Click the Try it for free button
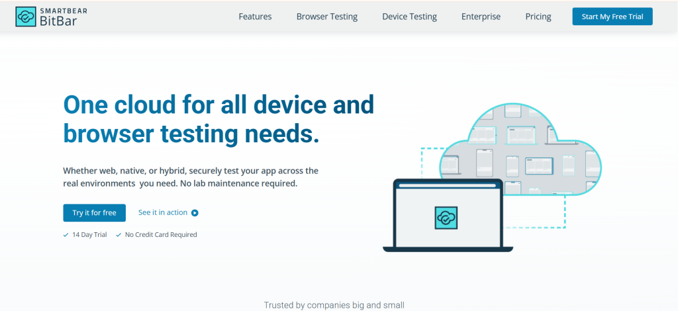Screen dimensions: 678x311 (94, 212)
